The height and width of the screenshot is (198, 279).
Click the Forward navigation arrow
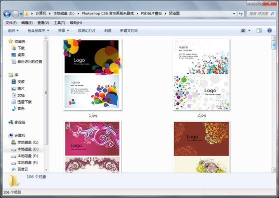click(x=15, y=13)
